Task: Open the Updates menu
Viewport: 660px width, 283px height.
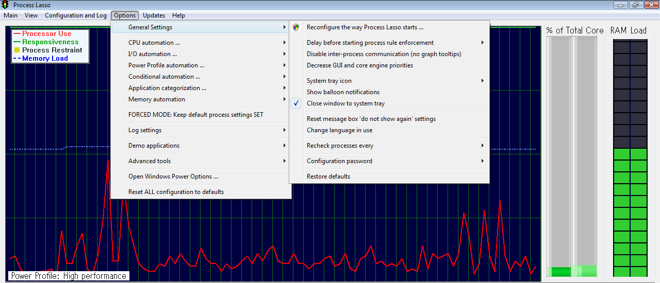Action: [x=154, y=15]
